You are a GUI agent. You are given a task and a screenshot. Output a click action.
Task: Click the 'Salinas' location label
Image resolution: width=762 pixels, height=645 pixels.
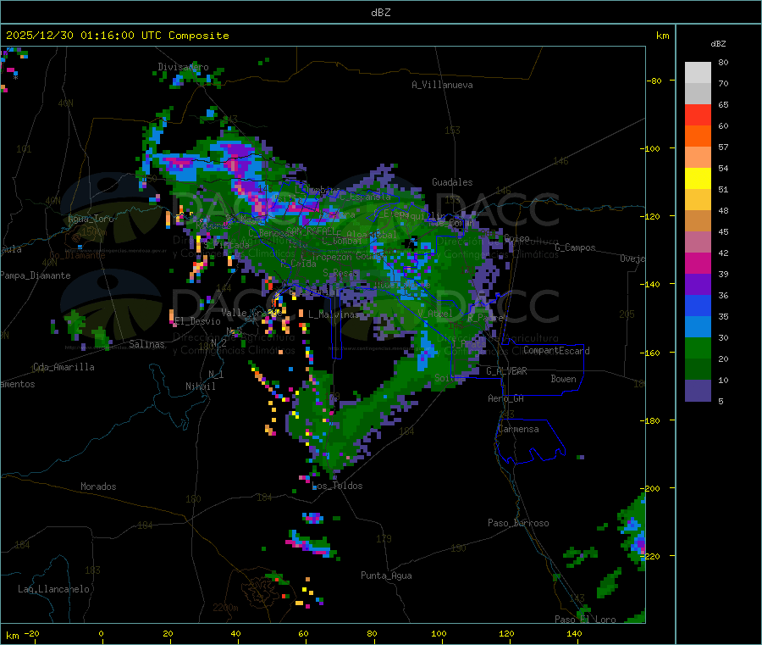[146, 344]
